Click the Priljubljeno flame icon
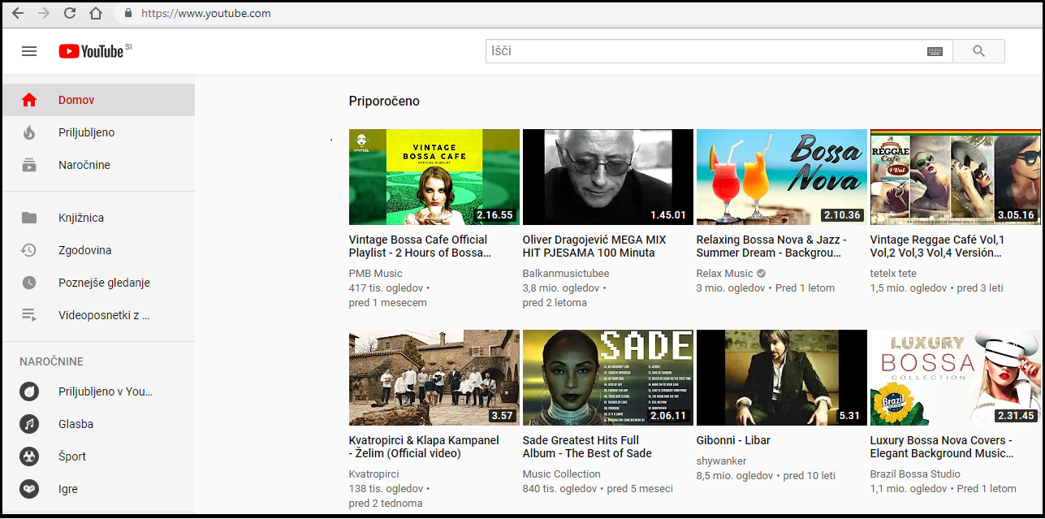 coord(29,132)
